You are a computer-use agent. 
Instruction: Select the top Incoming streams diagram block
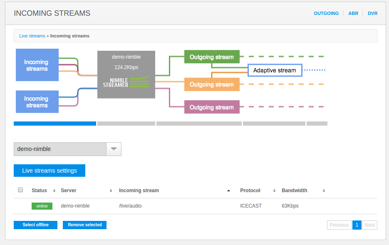(37, 65)
